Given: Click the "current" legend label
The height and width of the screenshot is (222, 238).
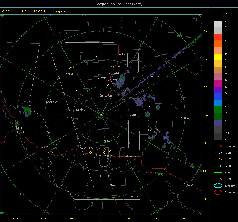Looking at the screenshot, I should pos(230,186).
